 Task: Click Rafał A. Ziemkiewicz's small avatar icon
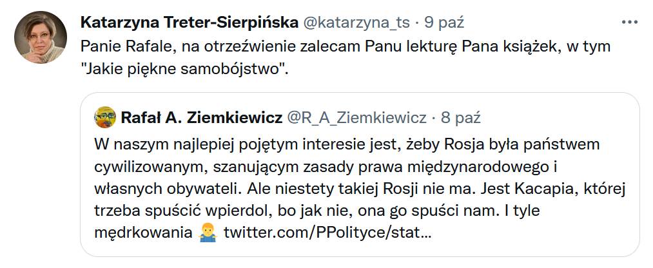[105, 118]
